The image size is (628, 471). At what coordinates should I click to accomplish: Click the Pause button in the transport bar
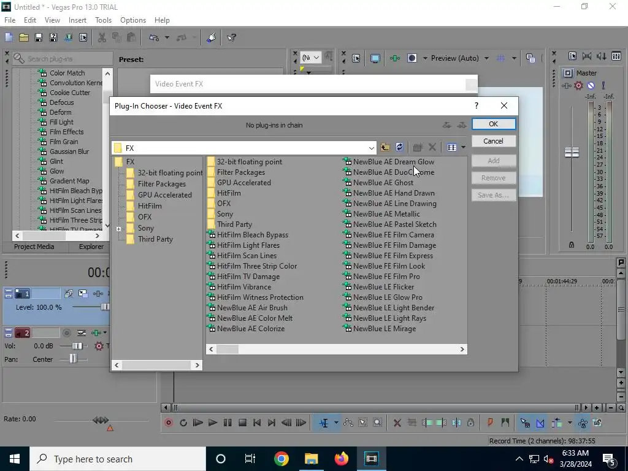228,423
